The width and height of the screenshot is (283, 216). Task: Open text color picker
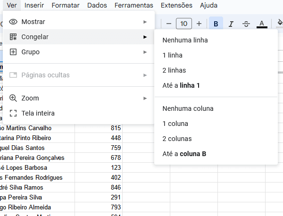pos(262,24)
